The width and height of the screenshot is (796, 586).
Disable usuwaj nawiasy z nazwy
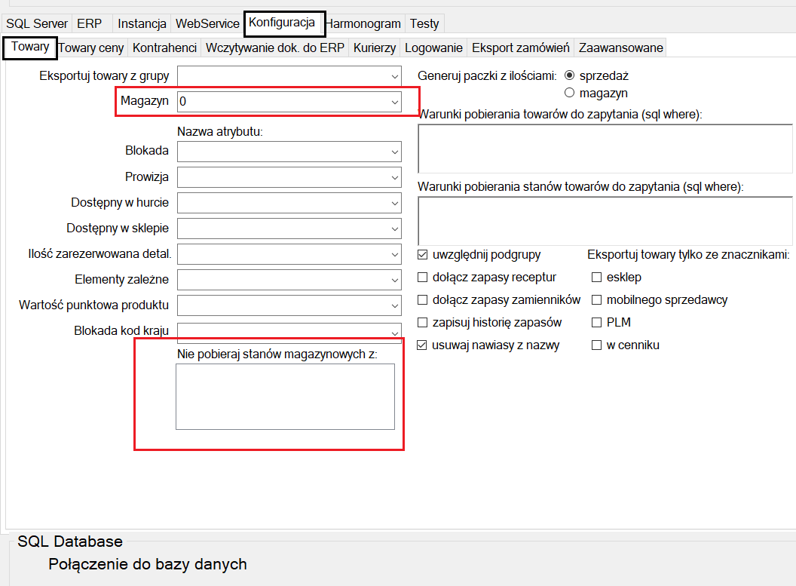(423, 345)
